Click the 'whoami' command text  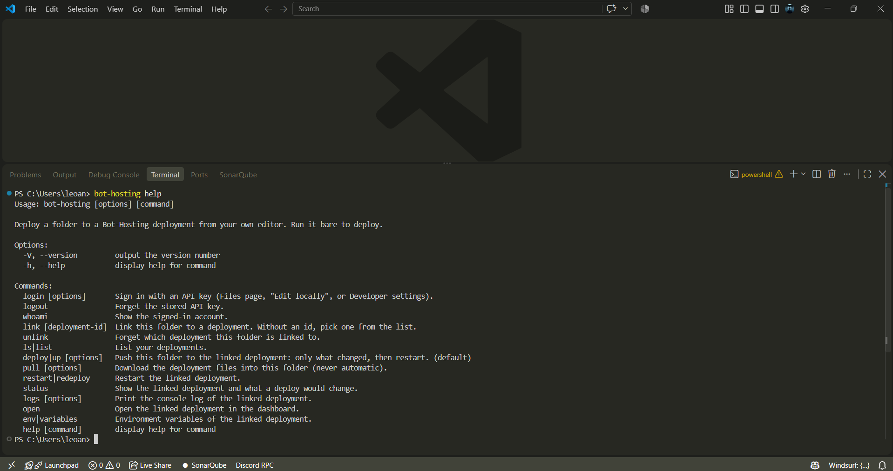[x=35, y=316]
